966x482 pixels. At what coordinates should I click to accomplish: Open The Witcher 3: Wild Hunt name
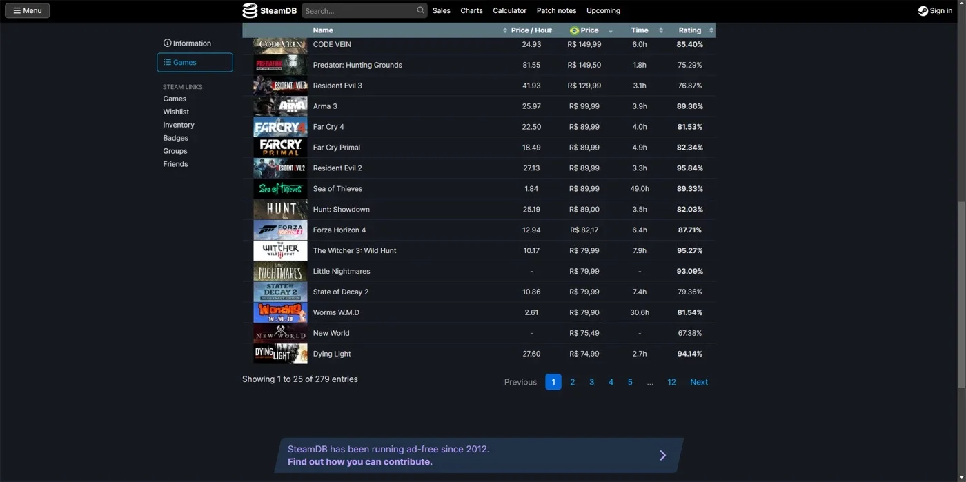(355, 251)
